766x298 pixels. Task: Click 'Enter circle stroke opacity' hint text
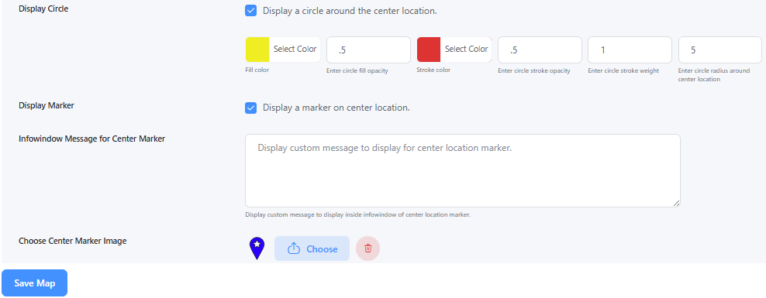pos(534,70)
